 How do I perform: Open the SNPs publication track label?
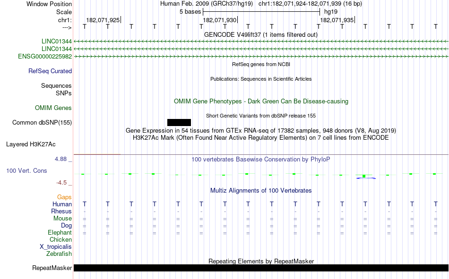[64, 93]
